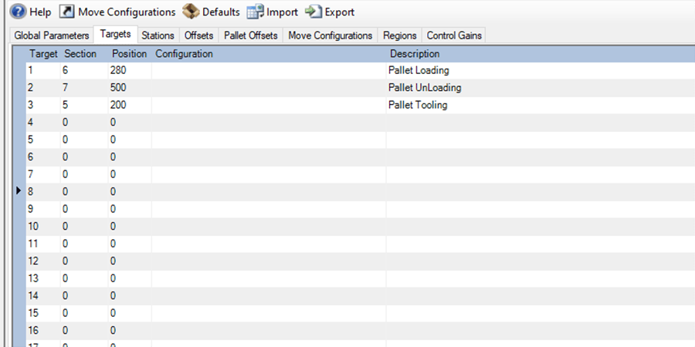Open the Stations tab

[158, 35]
